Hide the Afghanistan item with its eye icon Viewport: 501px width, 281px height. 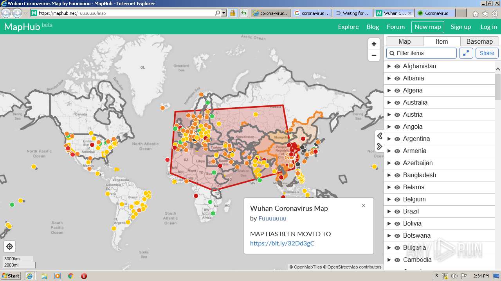(397, 66)
